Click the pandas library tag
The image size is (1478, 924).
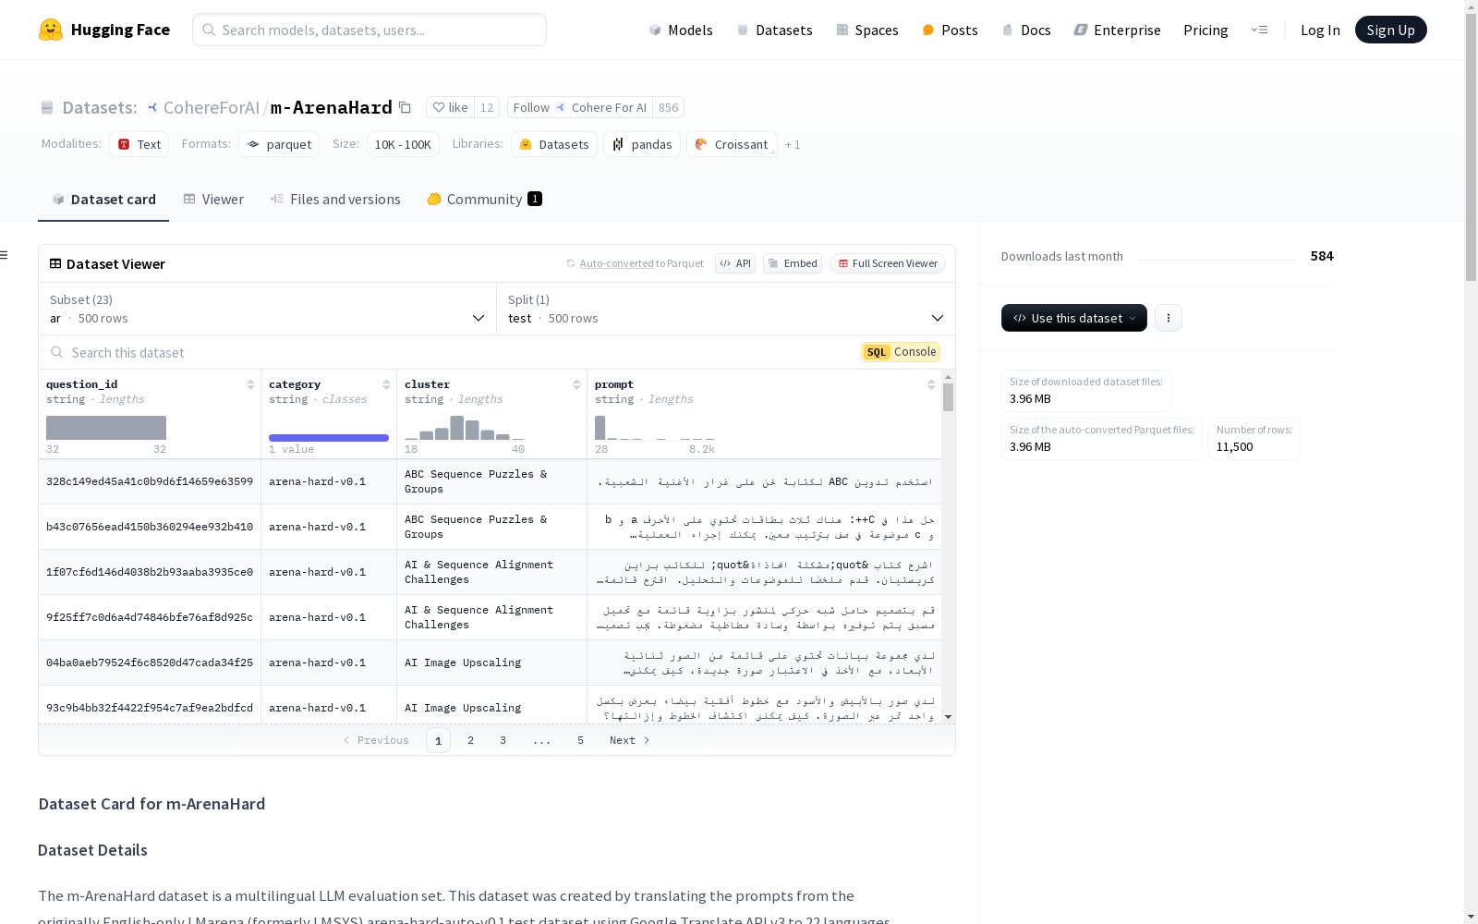[x=642, y=144]
